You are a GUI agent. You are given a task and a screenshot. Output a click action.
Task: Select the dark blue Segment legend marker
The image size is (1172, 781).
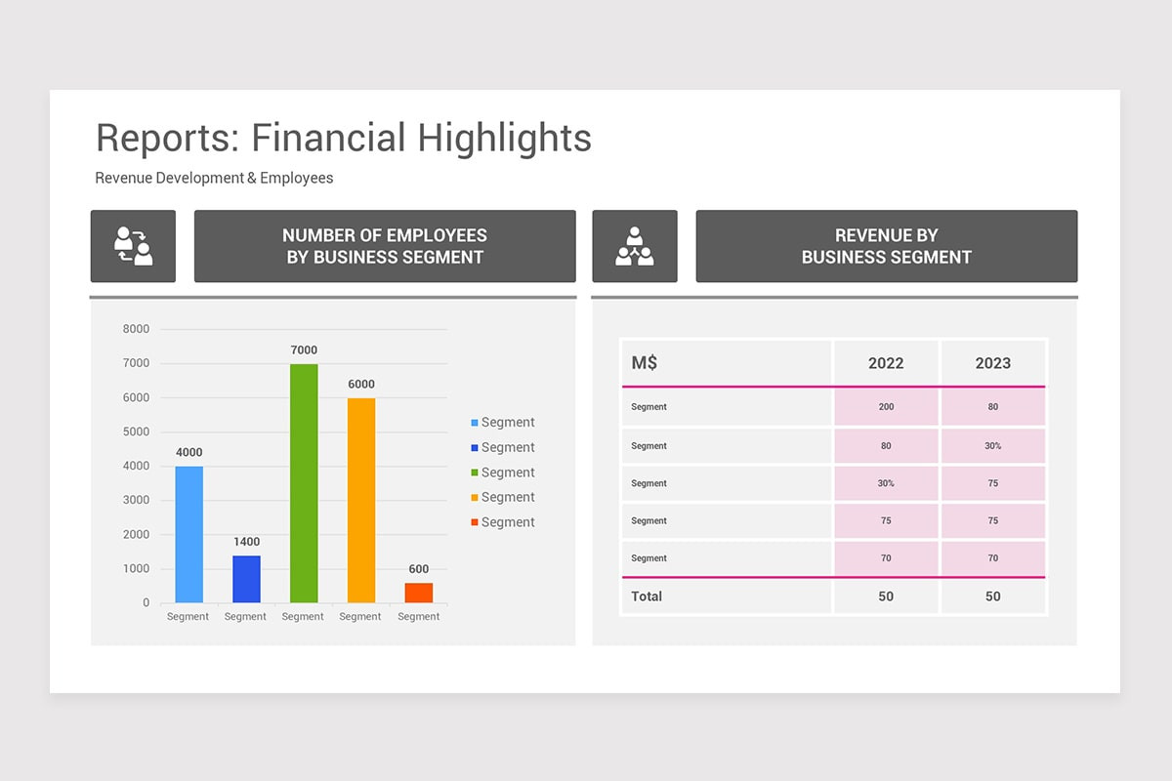[473, 447]
